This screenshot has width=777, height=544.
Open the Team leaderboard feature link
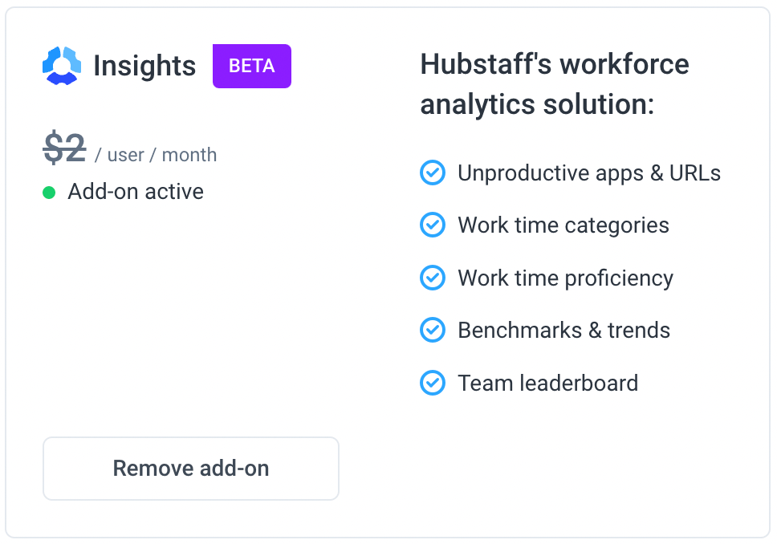coord(547,383)
